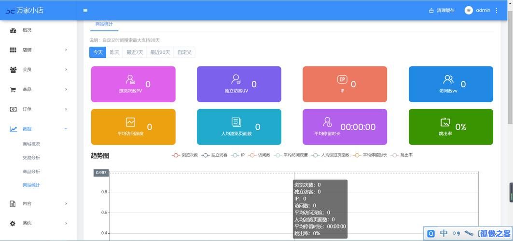Open 商品分析 submenu item
513x241 pixels.
tap(31, 172)
